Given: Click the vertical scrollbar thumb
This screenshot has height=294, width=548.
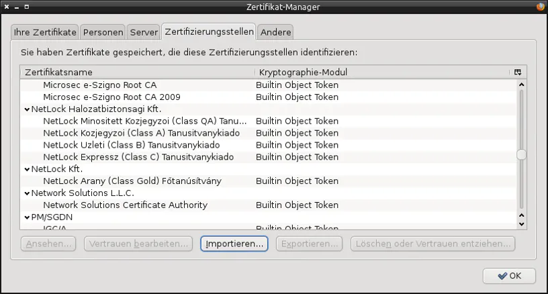Looking at the screenshot, I should tap(521, 154).
